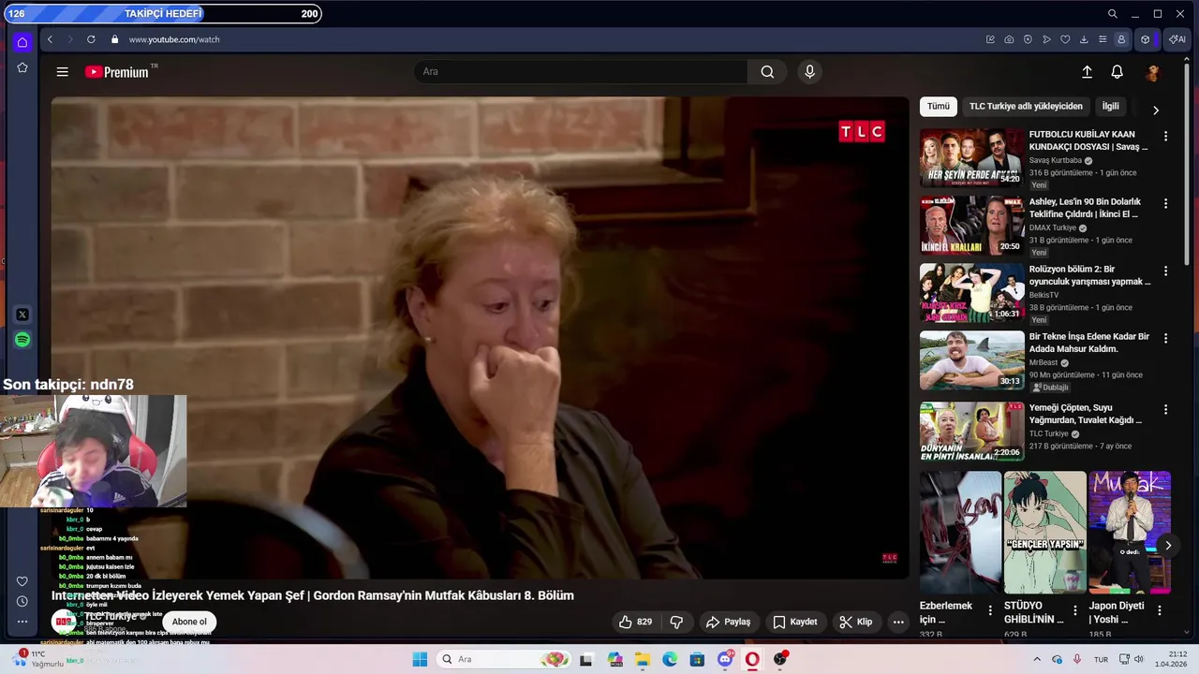Select the Tümü filter chip
The image size is (1199, 674).
(939, 107)
